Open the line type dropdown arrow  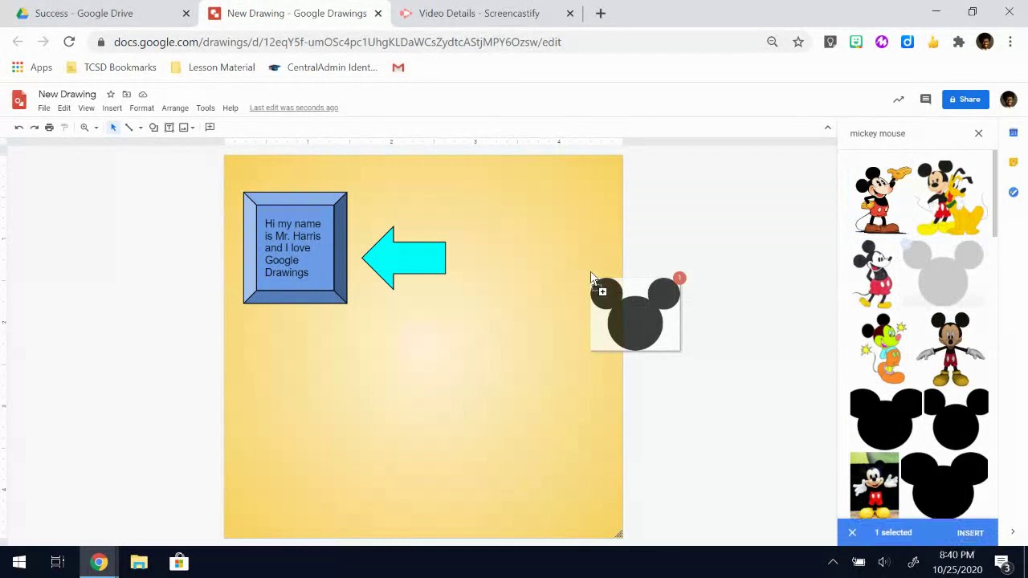pos(141,128)
